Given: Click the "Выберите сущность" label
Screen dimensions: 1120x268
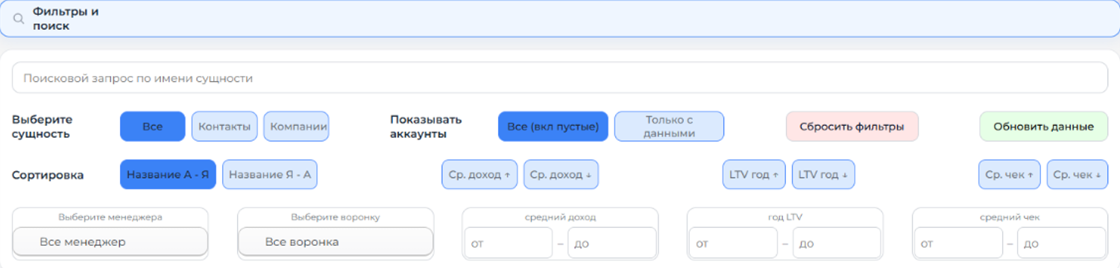Looking at the screenshot, I should [x=43, y=127].
